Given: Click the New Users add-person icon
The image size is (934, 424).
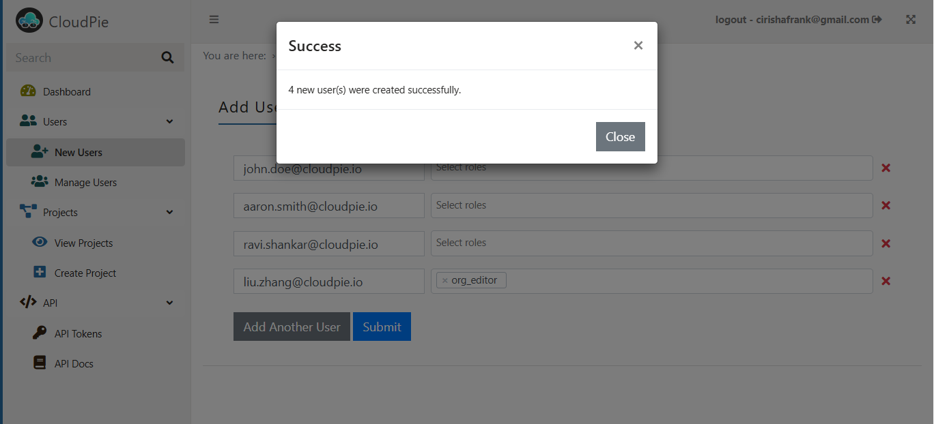Looking at the screenshot, I should (40, 151).
